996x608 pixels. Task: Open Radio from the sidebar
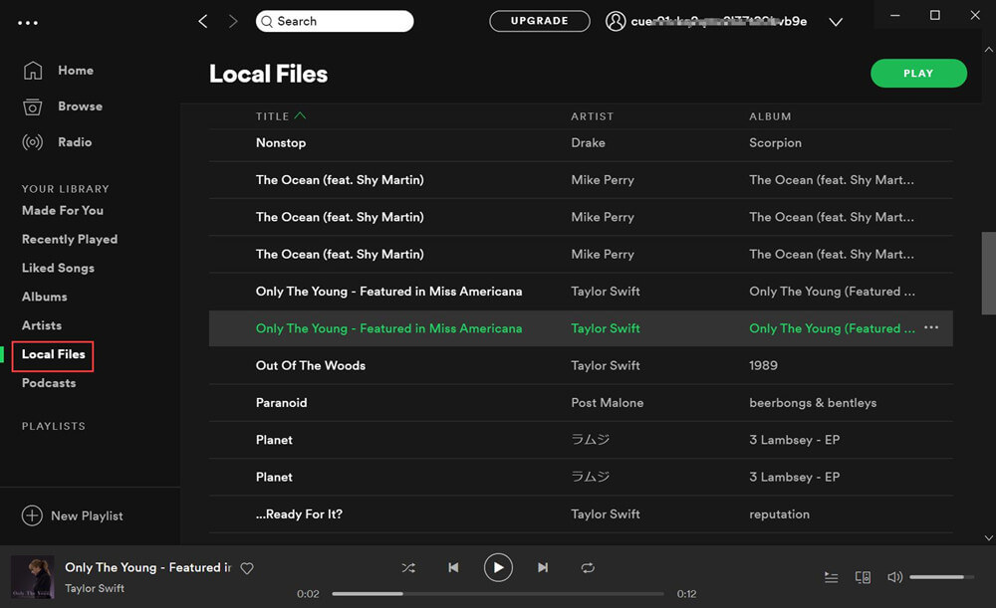[75, 142]
